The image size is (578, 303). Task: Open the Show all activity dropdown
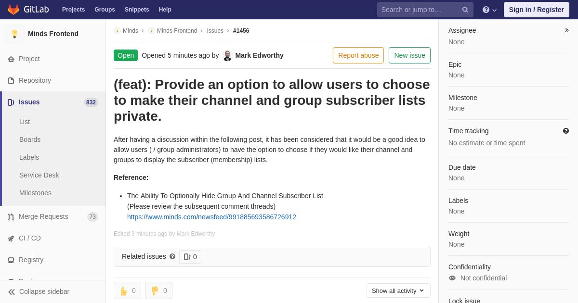(398, 290)
